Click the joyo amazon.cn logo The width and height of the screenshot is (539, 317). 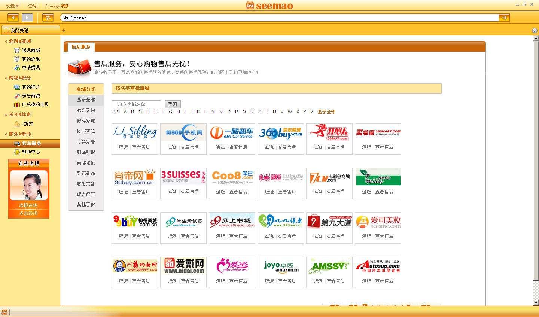click(280, 266)
